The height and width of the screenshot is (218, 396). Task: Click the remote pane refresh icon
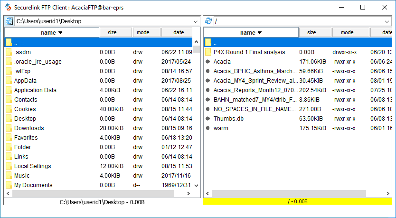[208, 21]
